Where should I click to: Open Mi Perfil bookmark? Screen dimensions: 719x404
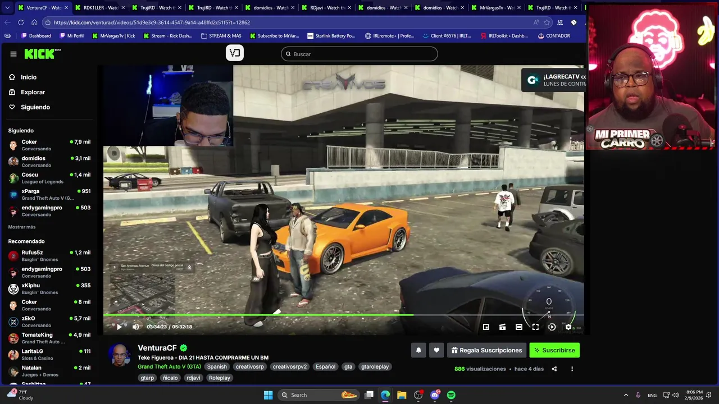[71, 36]
